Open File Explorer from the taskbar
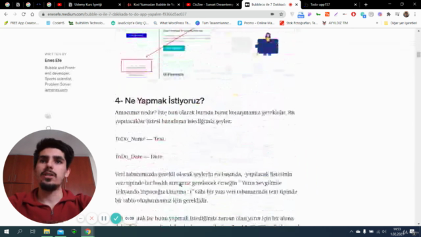The height and width of the screenshot is (237, 421). point(47,231)
